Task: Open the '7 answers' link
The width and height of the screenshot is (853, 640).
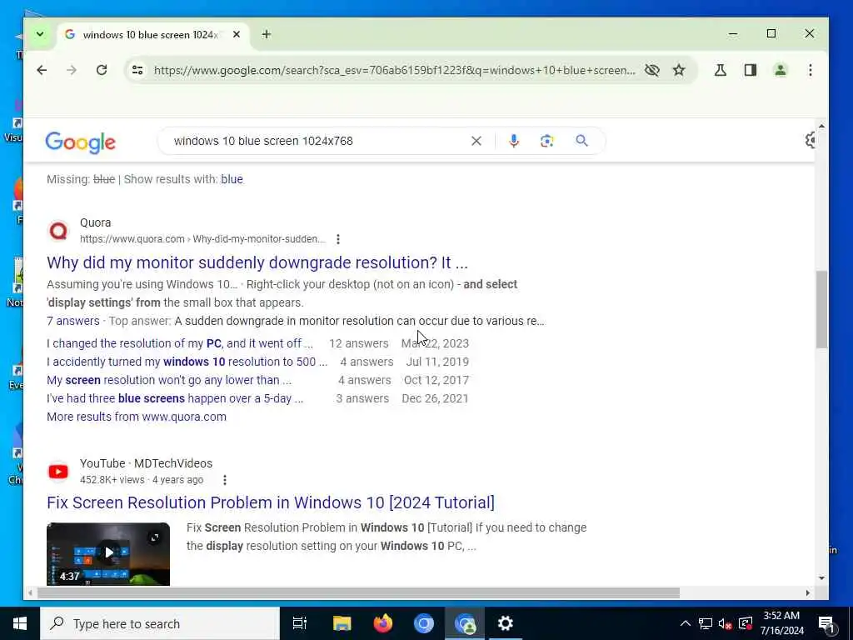Action: (x=73, y=321)
